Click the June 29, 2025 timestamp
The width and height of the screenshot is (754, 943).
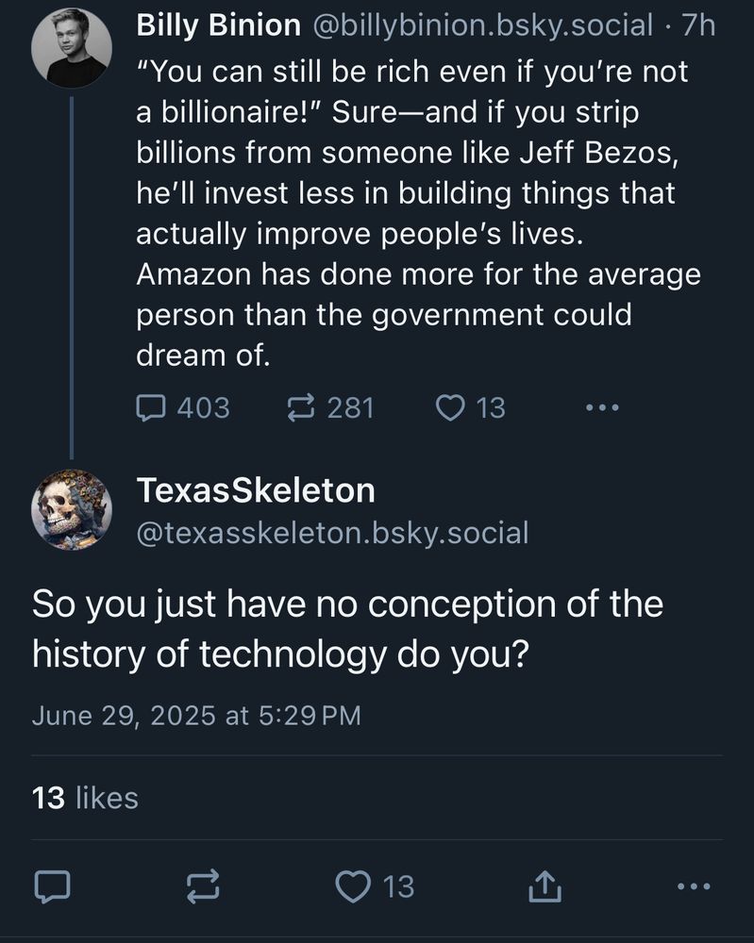tap(196, 715)
